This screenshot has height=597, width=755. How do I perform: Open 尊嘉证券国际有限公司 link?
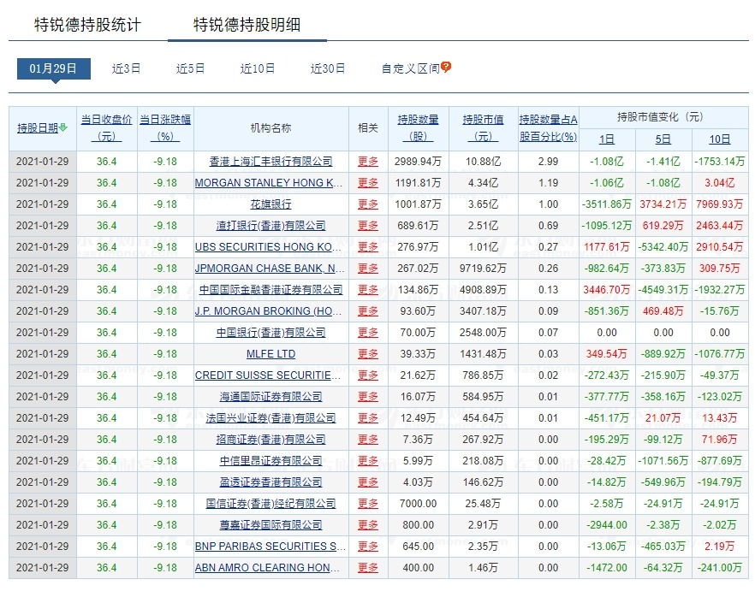click(x=270, y=525)
